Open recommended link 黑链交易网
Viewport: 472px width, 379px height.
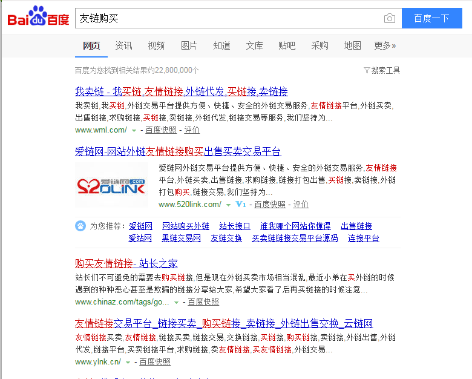[x=181, y=239]
